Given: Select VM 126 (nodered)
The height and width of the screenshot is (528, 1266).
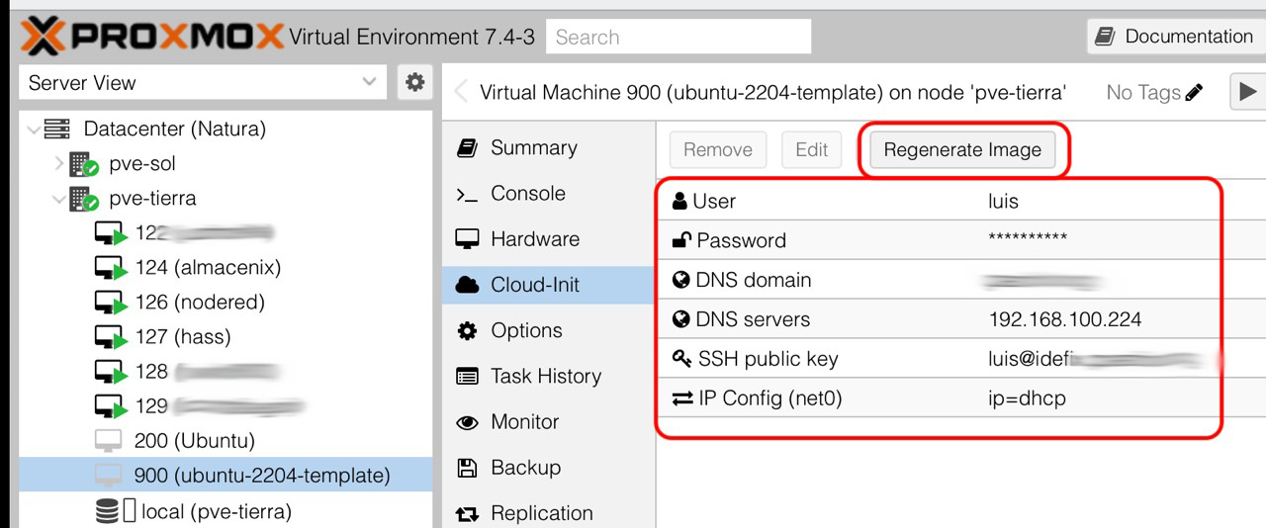Looking at the screenshot, I should click(x=201, y=303).
